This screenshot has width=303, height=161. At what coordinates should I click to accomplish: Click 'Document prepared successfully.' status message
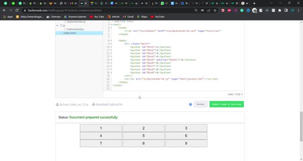[x=94, y=117]
